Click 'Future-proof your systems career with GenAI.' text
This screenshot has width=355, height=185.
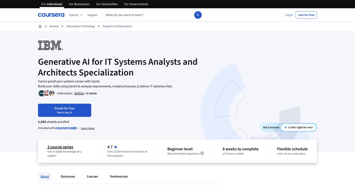69,81
